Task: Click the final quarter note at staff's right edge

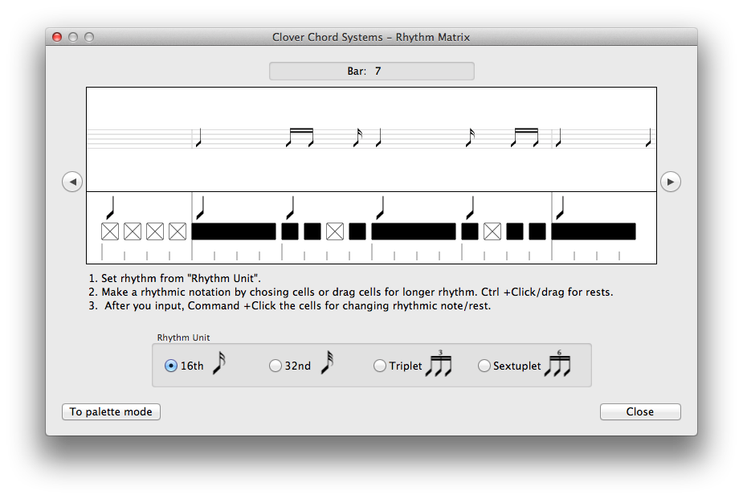Action: coord(649,137)
